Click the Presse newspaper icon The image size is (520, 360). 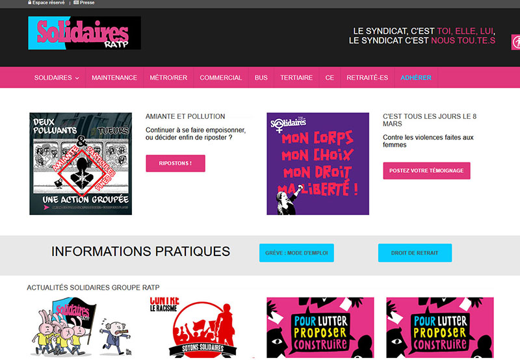coord(76,3)
